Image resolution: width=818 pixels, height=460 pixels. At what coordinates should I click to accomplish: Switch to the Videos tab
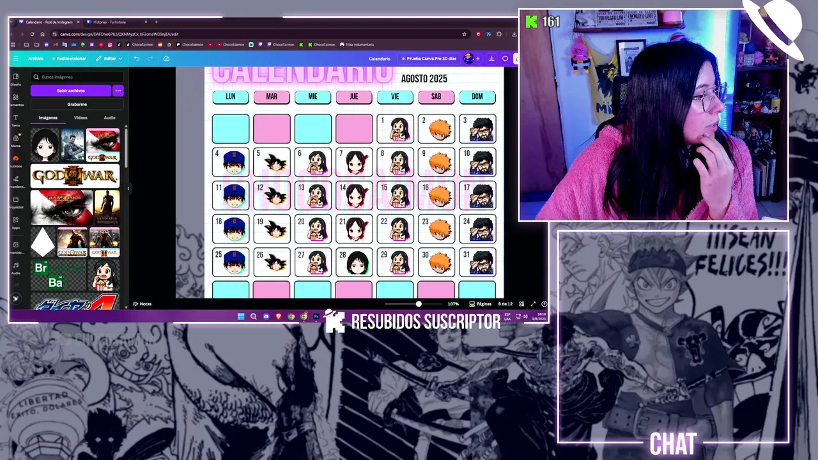coord(81,118)
